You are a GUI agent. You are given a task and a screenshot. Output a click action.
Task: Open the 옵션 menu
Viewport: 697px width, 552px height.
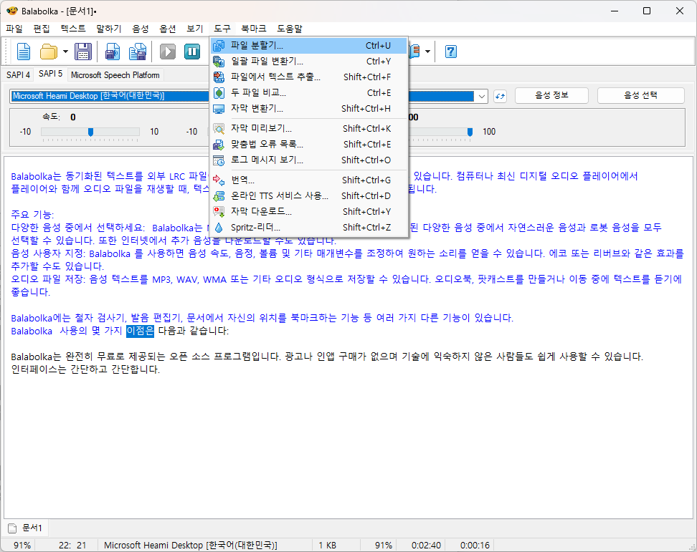(x=168, y=29)
